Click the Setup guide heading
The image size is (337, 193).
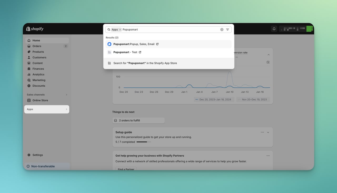[124, 132]
